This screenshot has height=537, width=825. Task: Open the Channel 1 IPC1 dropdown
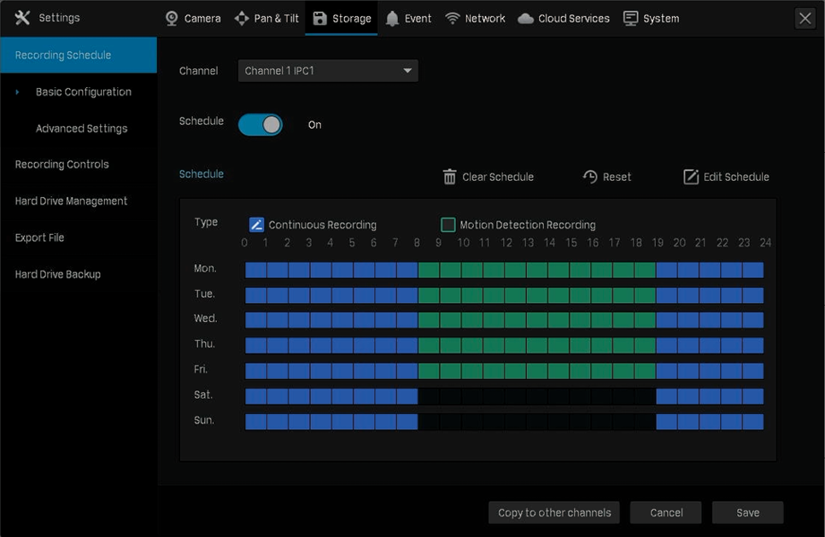328,71
